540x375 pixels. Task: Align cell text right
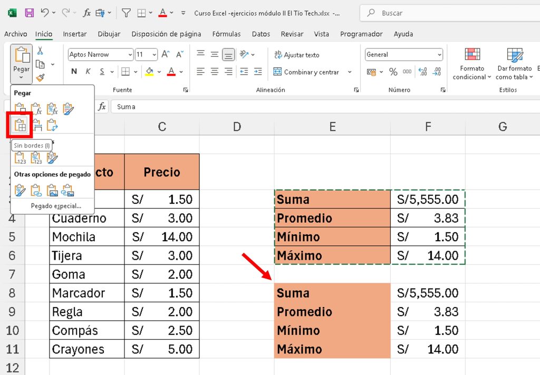point(228,72)
